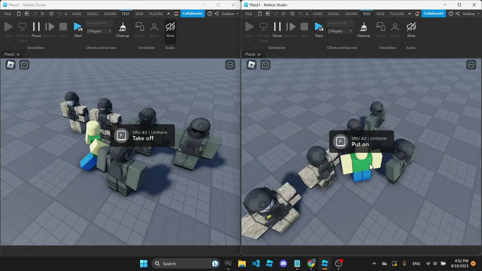Open Google Chrome from taskbar
Screen dimensions: 482x271
(x=311, y=263)
